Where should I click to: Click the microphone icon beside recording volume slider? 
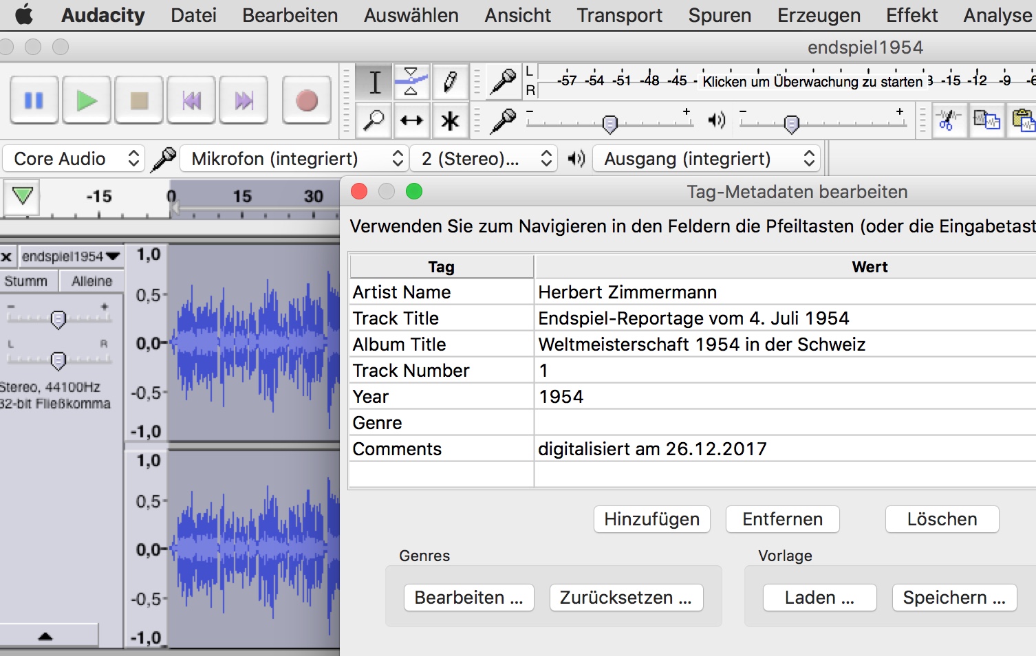click(504, 120)
